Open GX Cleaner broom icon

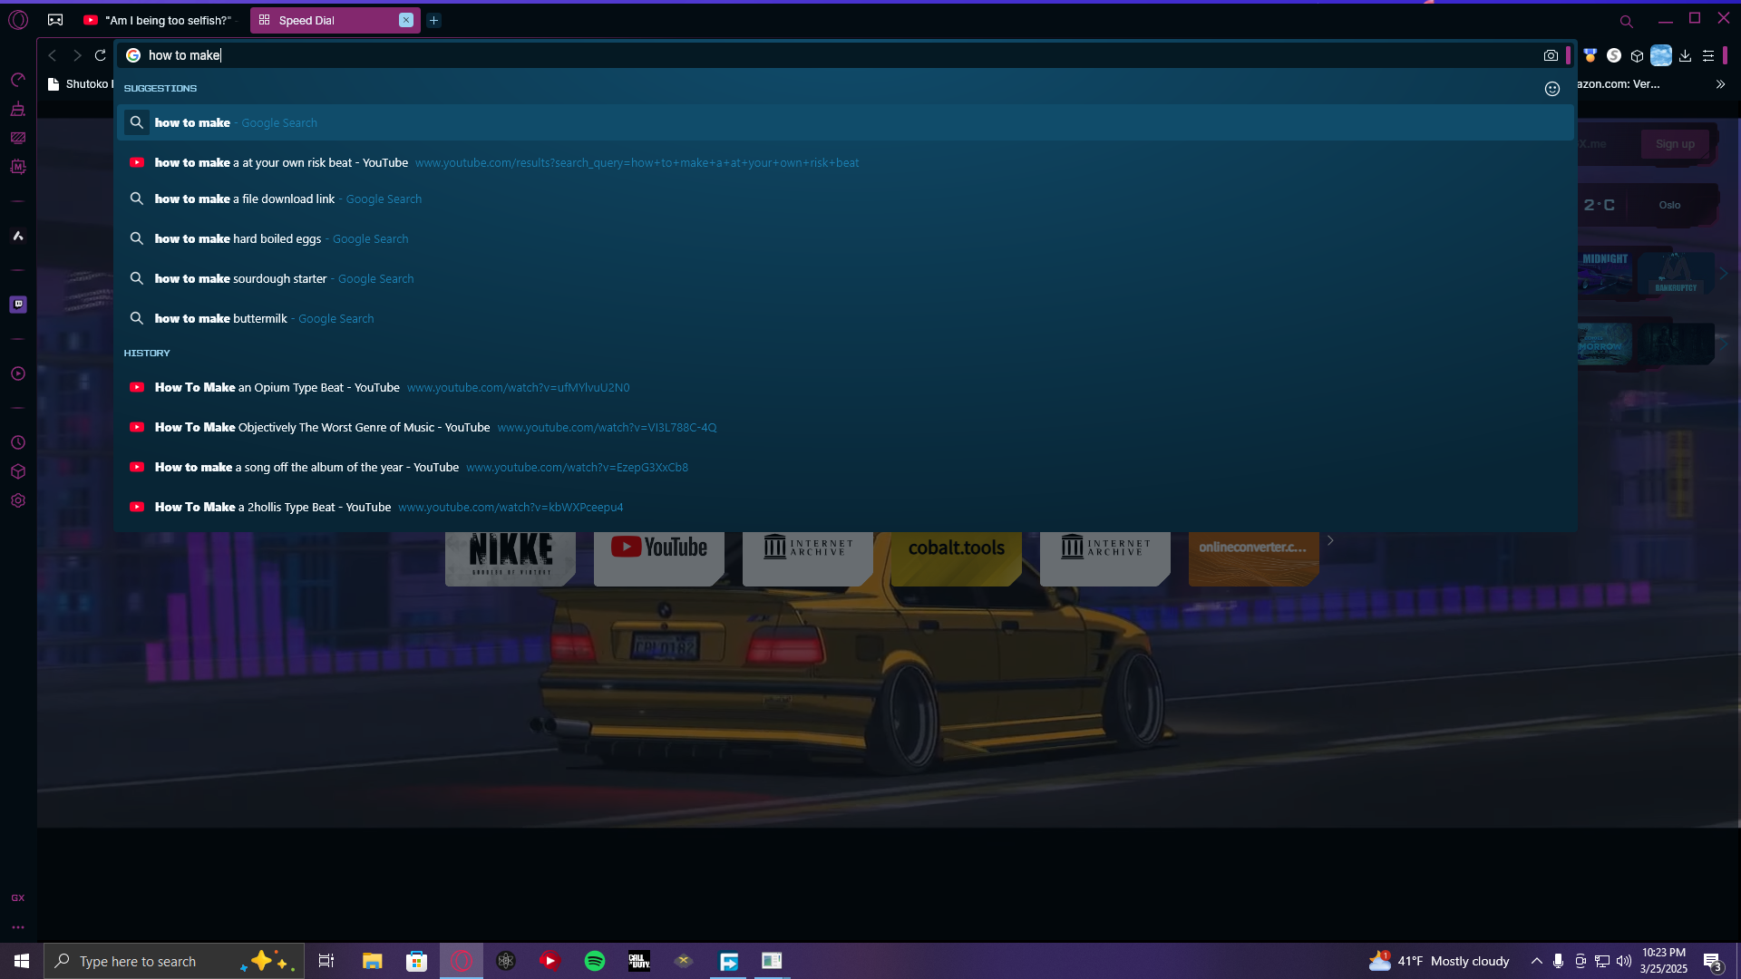18,109
